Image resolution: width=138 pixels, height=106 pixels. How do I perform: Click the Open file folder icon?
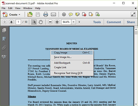pyautogui.click(x=30, y=14)
